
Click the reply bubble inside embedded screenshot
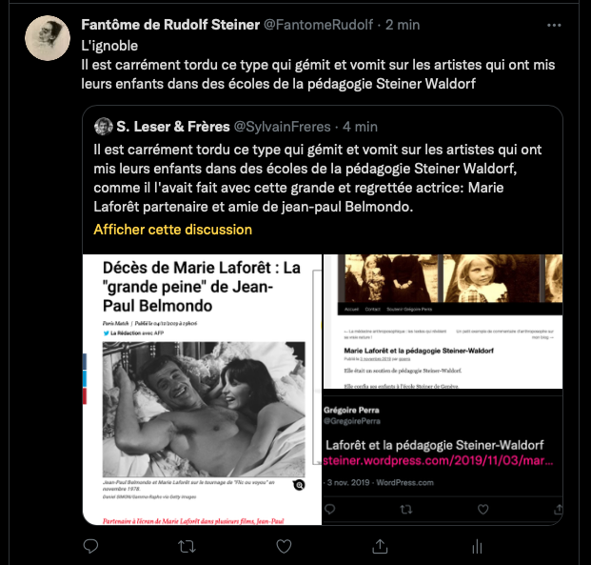(x=329, y=510)
